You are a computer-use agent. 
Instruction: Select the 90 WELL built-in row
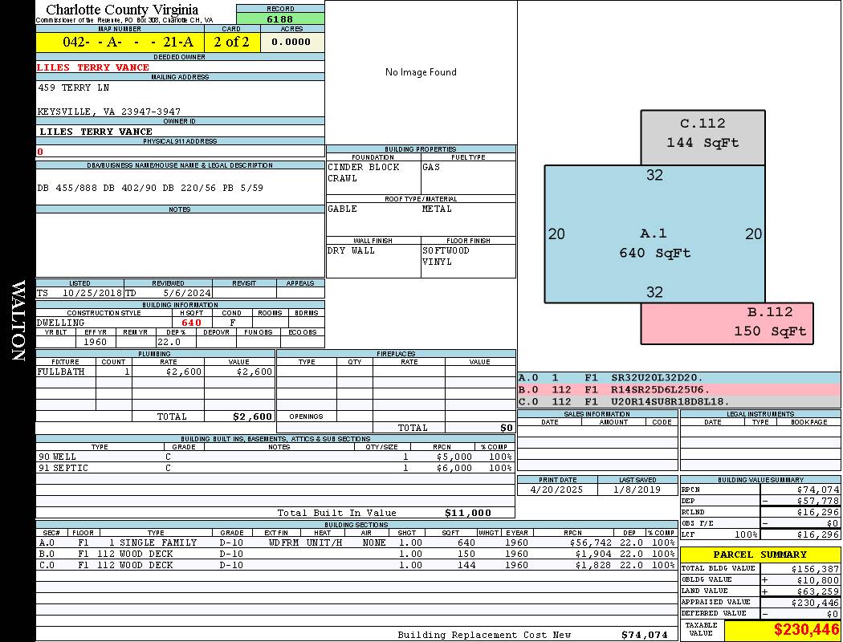click(x=275, y=457)
